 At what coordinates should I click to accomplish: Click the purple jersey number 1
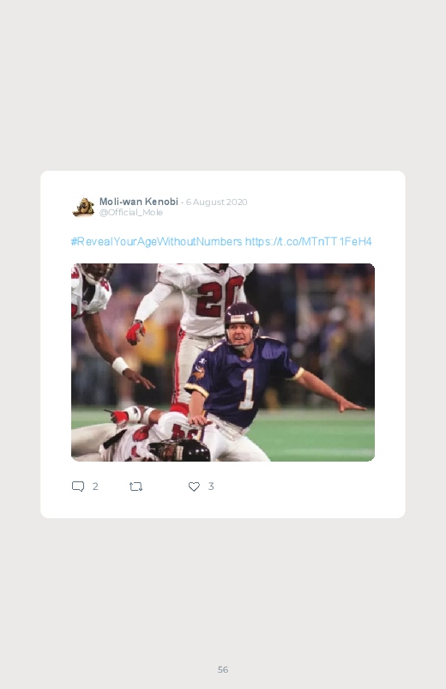coord(247,389)
